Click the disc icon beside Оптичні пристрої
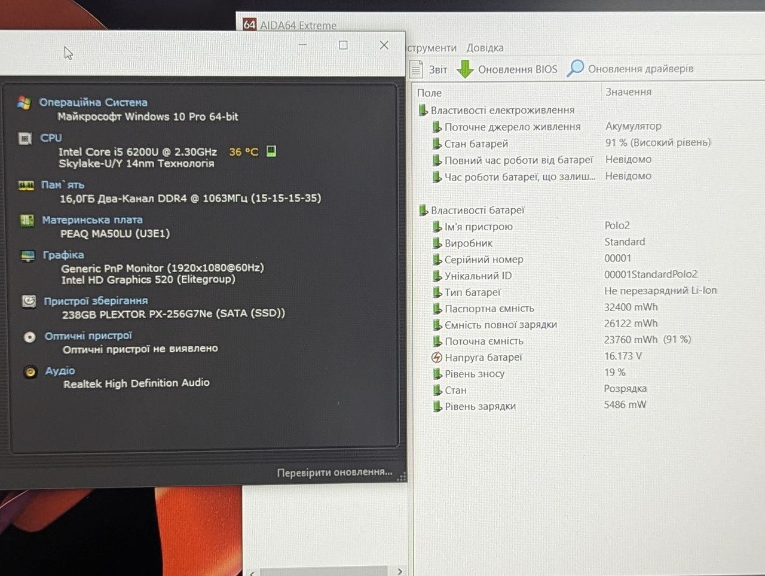Screen dimensions: 765x576 [29, 337]
